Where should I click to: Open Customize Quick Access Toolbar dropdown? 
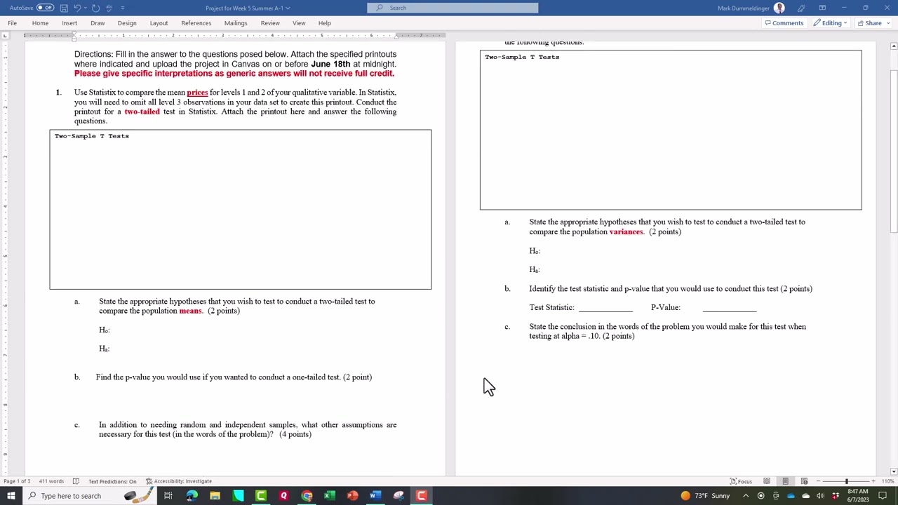[123, 8]
